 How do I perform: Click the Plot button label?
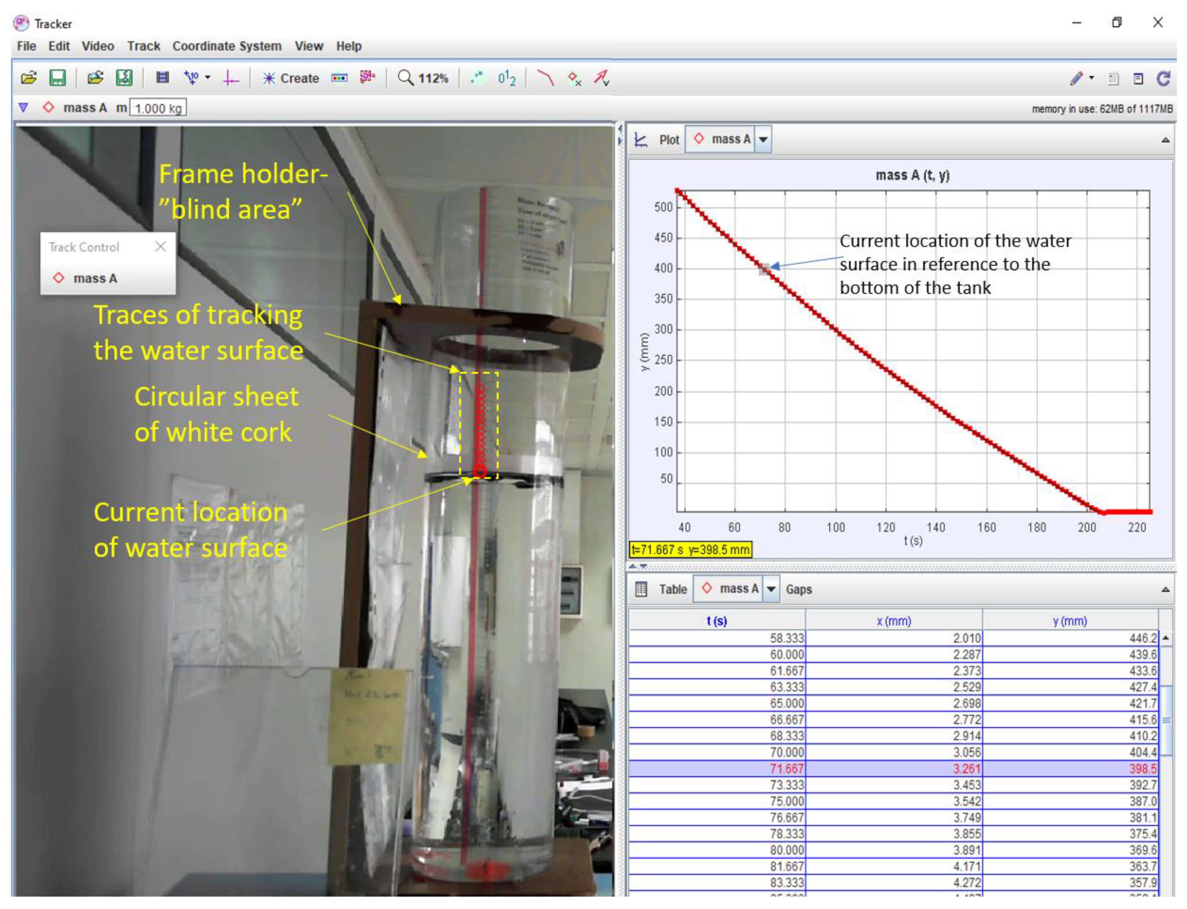tap(669, 140)
